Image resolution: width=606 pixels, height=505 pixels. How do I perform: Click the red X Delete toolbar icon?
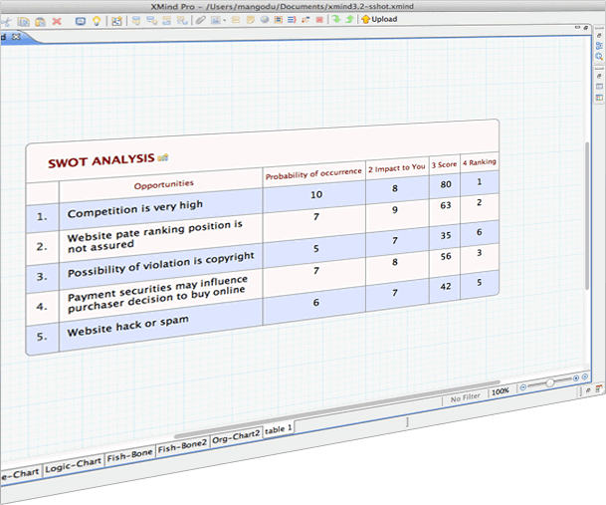(x=57, y=21)
